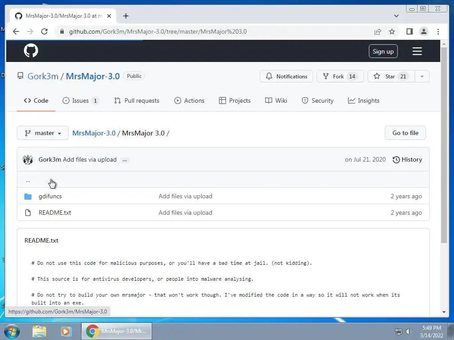Open a new browser tab

125,16
